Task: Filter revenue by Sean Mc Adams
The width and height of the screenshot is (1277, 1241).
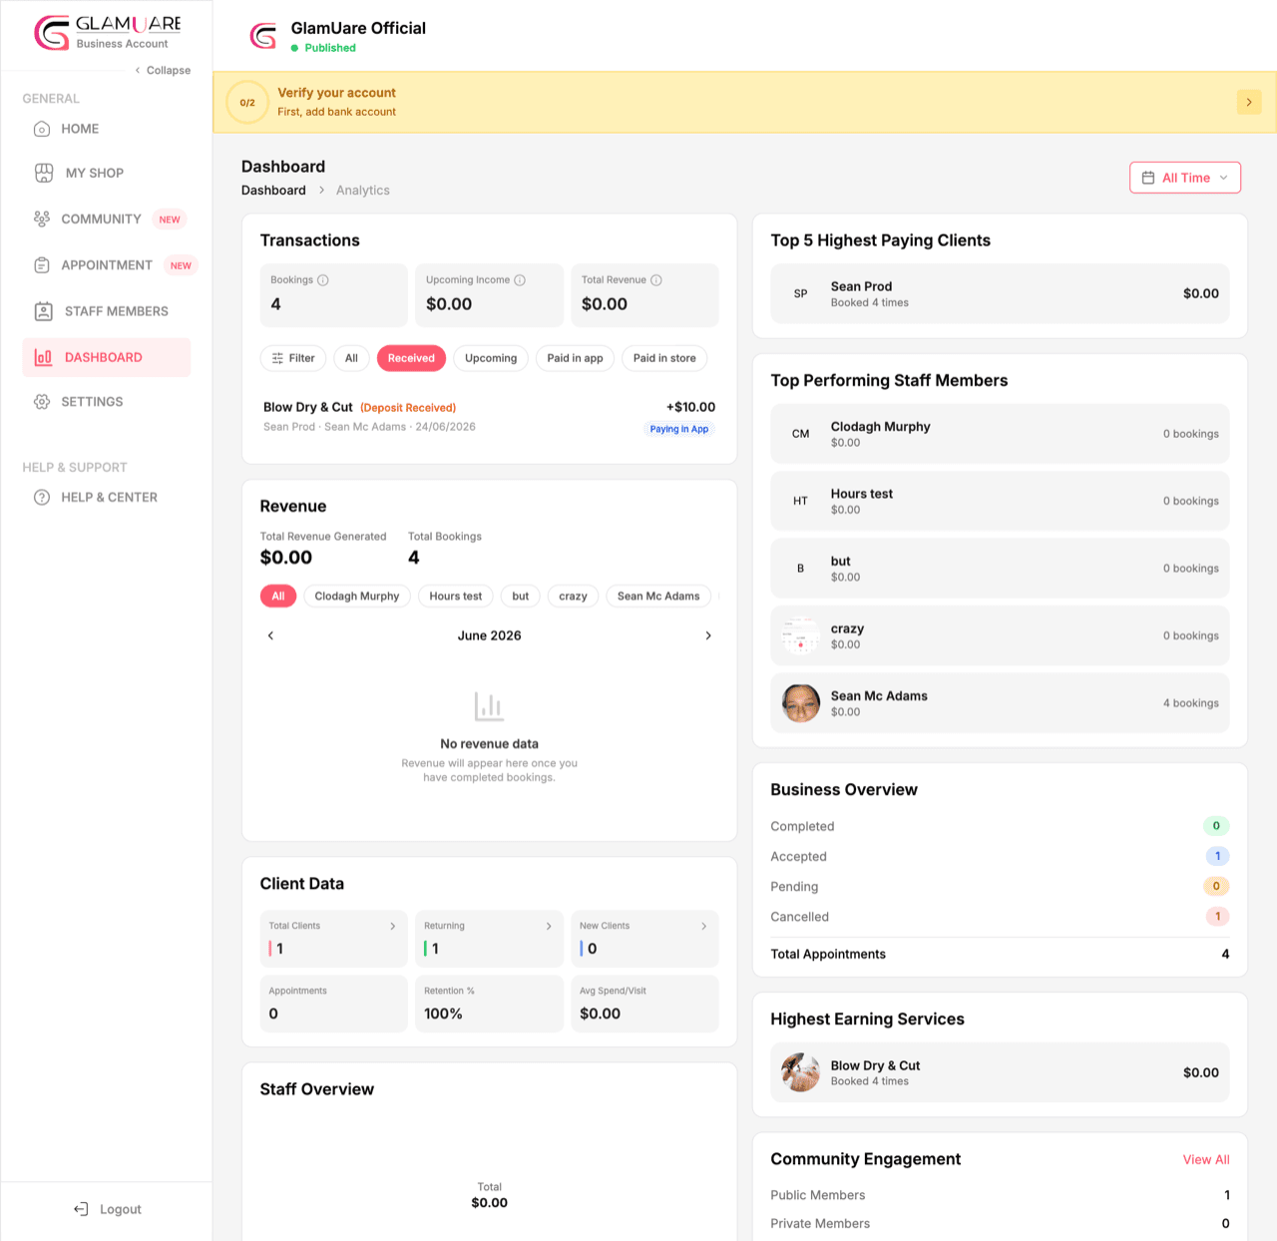Action: click(x=658, y=596)
